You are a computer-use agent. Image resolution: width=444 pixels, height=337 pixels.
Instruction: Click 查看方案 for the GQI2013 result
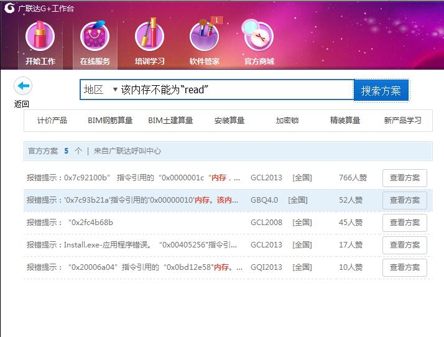[x=405, y=267]
